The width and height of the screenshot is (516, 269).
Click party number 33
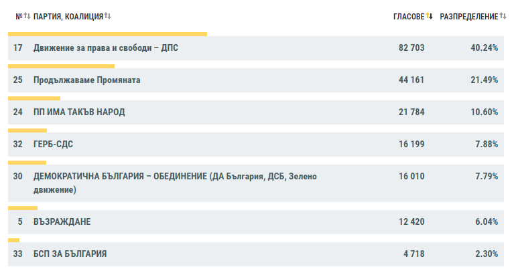[18, 254]
